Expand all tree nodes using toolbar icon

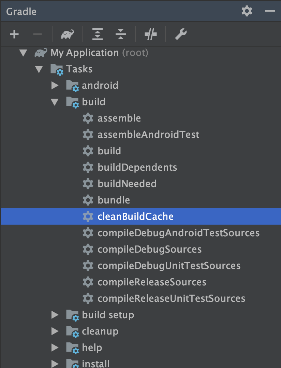coord(97,34)
